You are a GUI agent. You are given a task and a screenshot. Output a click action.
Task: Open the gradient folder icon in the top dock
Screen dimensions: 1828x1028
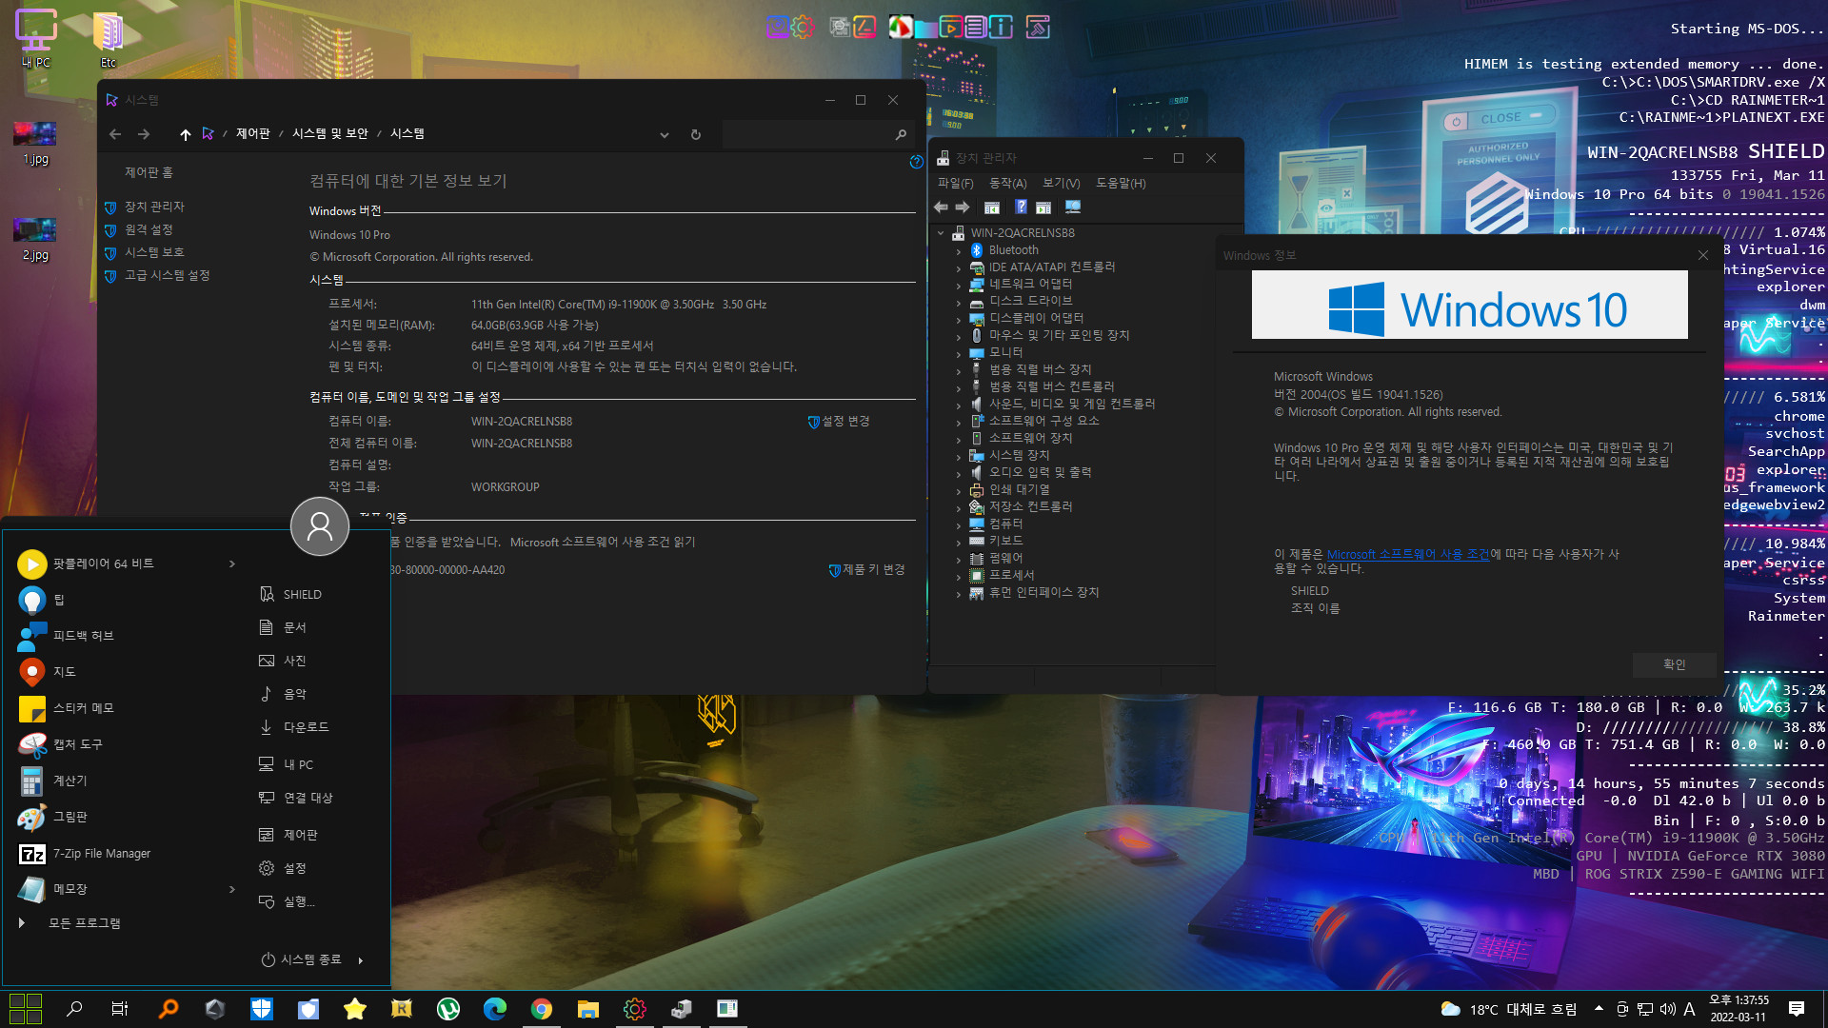point(924,28)
